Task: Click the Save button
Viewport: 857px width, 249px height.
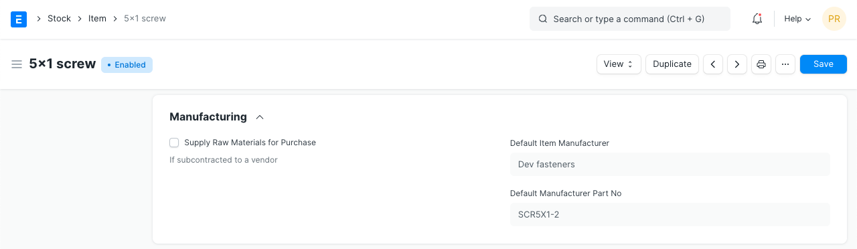Action: [x=824, y=64]
